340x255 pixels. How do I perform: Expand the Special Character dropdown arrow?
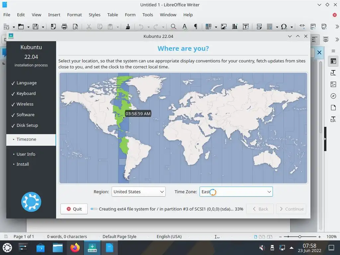[292, 27]
